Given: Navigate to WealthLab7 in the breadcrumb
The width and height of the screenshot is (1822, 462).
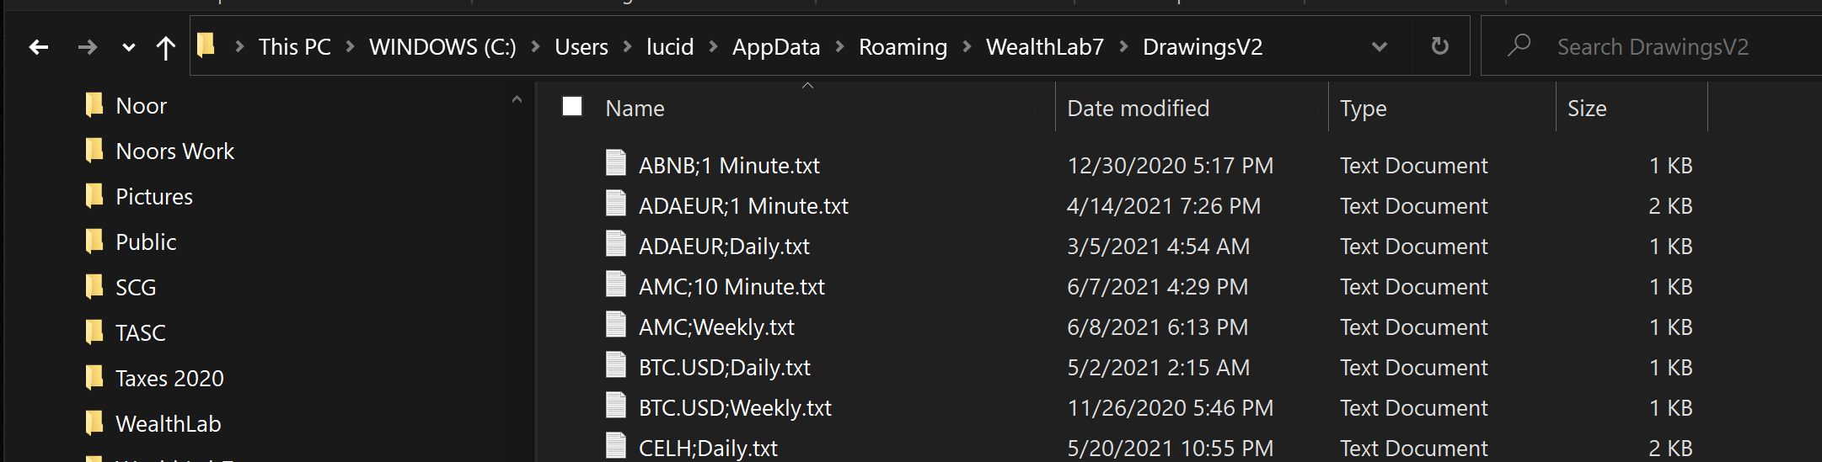Looking at the screenshot, I should tap(1044, 47).
